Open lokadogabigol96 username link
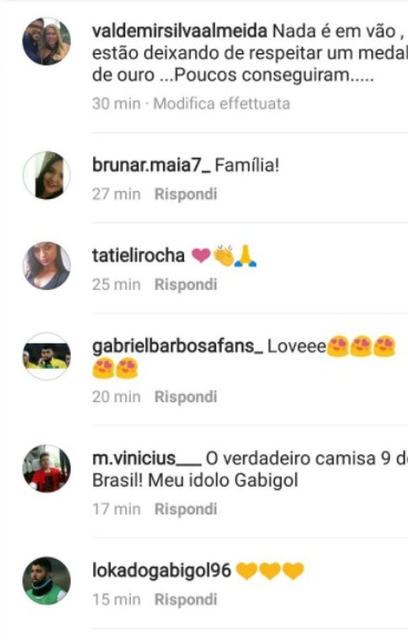The image size is (408, 640). [x=162, y=571]
